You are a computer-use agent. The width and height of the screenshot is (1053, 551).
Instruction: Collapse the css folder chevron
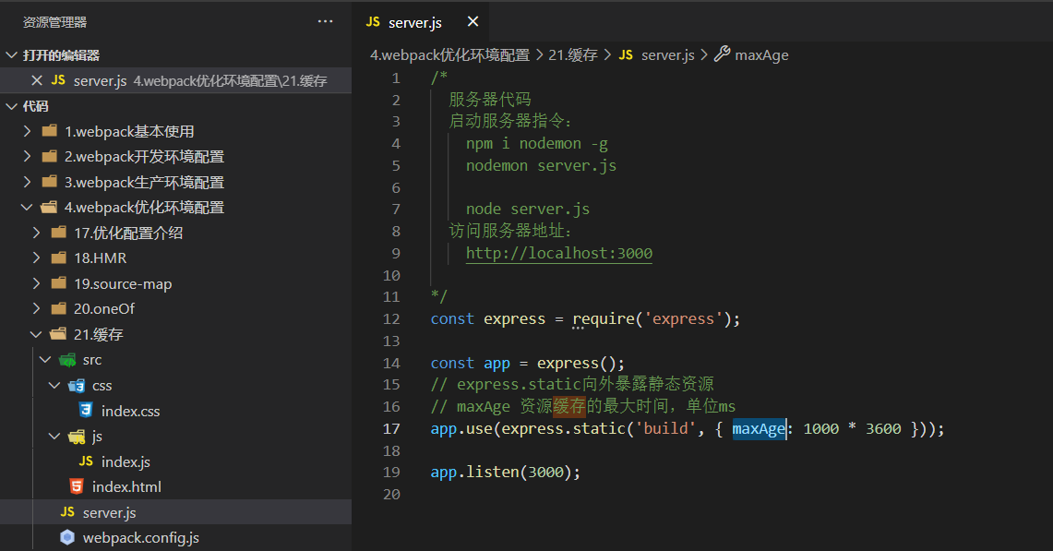click(55, 385)
